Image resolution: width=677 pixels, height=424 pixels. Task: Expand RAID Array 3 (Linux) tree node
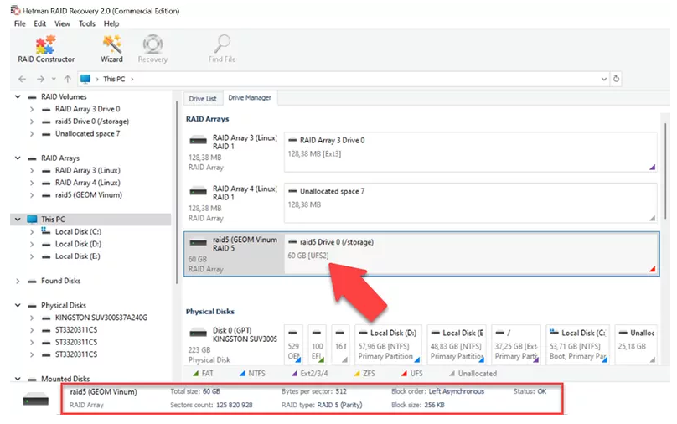32,171
